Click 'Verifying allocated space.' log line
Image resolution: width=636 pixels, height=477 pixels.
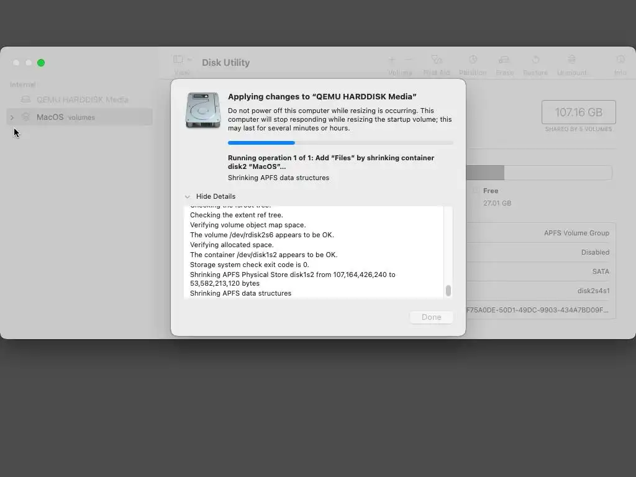tap(232, 245)
